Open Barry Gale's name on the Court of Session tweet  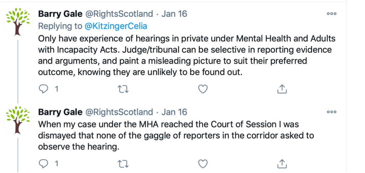click(59, 112)
